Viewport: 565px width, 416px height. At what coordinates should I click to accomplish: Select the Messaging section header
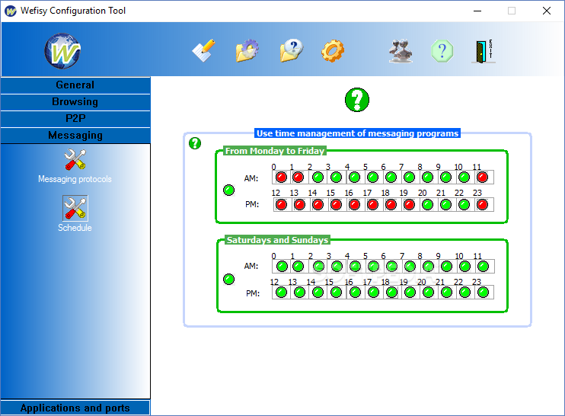coord(75,136)
